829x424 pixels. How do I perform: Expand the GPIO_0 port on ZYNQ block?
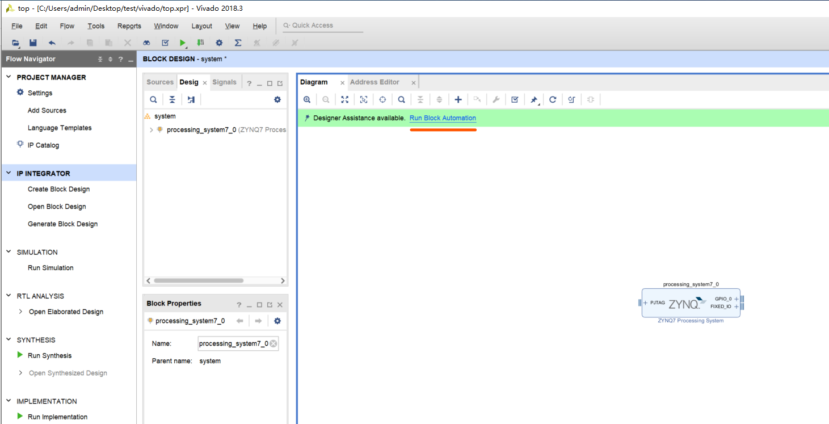[737, 299]
